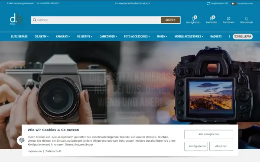Open the Gadgets menu item

[x=216, y=36]
